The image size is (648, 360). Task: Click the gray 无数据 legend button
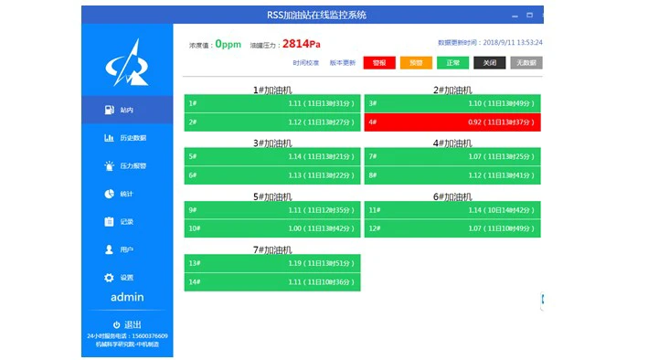point(526,63)
